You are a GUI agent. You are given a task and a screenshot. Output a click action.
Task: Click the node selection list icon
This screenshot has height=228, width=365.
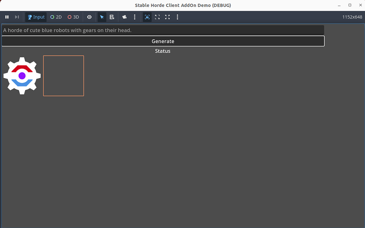click(112, 17)
